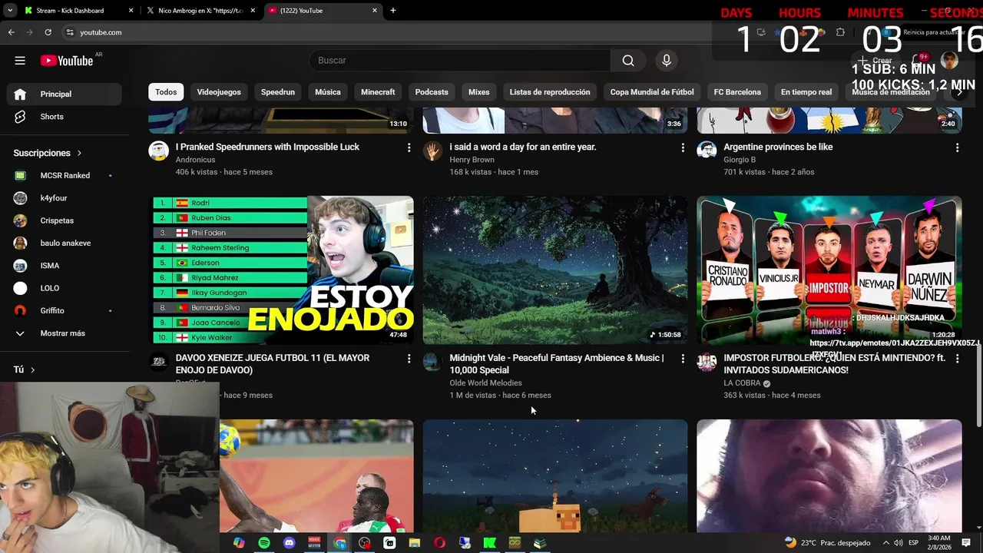Open options for Impossible Luck video
Screen dimensions: 983x553
(x=409, y=147)
